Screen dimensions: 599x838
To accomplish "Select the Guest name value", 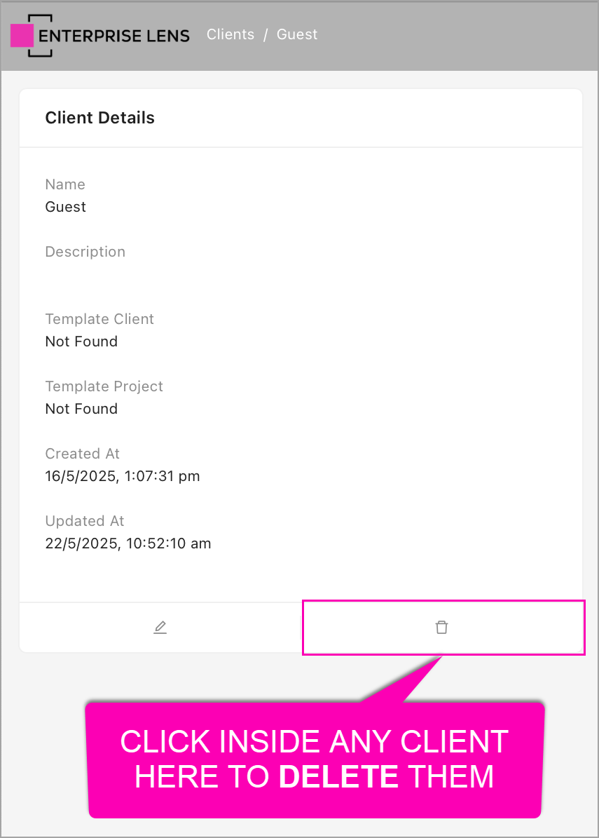I will (x=66, y=207).
